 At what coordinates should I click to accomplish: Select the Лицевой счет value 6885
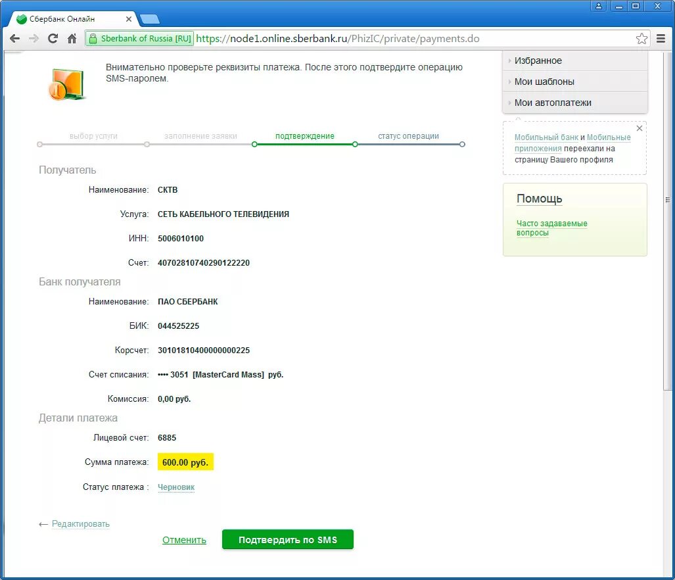(167, 438)
